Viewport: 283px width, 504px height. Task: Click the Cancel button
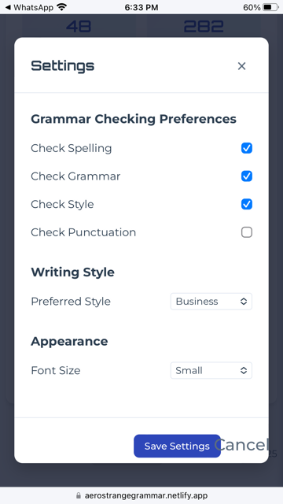click(241, 445)
